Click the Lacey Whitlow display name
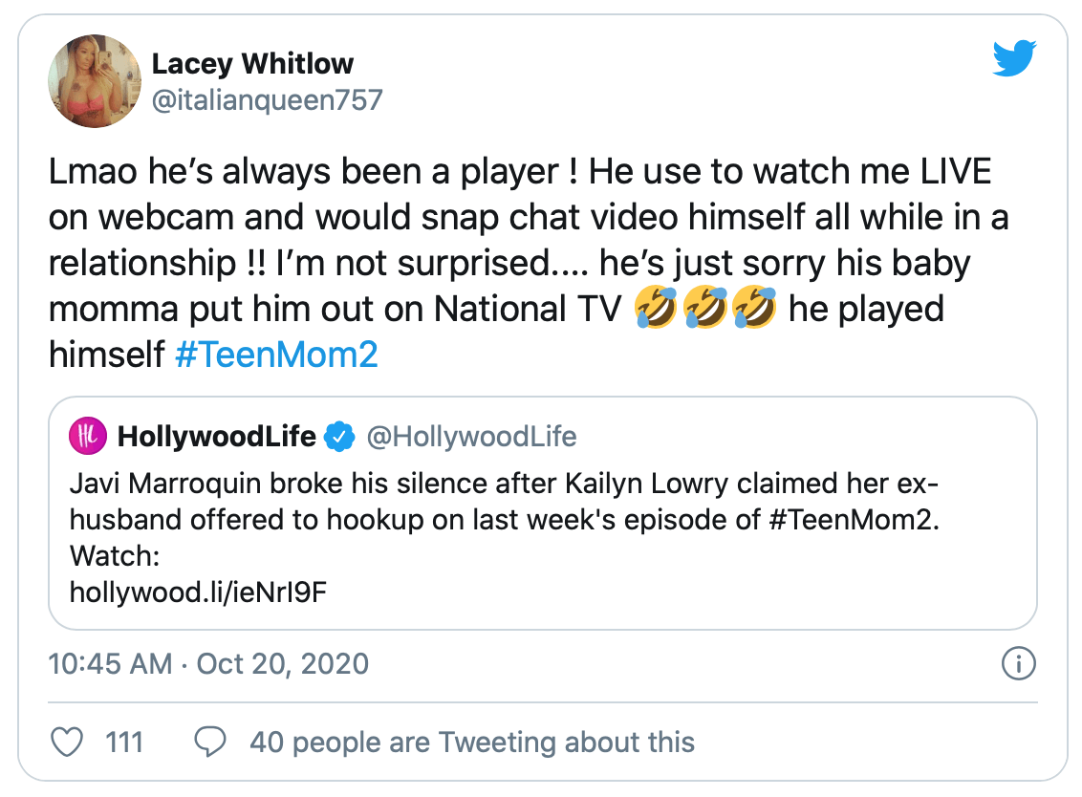Screen dimensions: 1082x797 tap(252, 63)
